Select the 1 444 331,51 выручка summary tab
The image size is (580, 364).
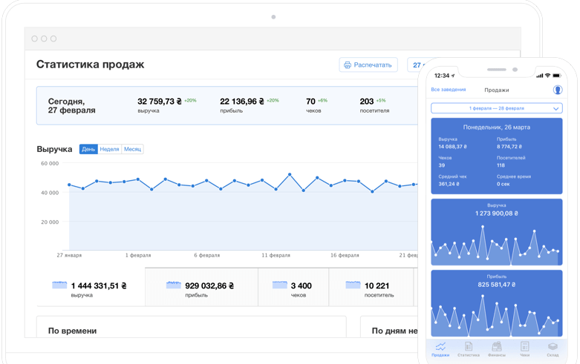click(91, 287)
